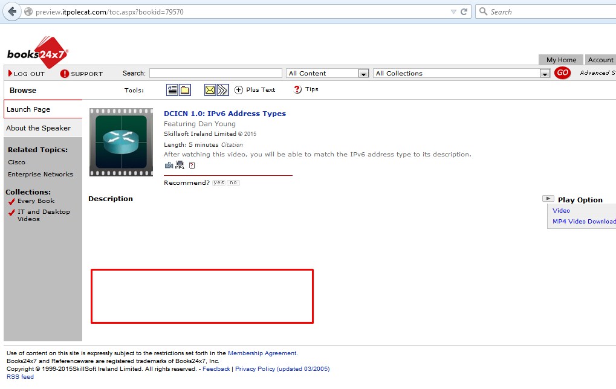This screenshot has height=389, width=616.
Task: Open the Cisco related topic
Action: pos(16,162)
